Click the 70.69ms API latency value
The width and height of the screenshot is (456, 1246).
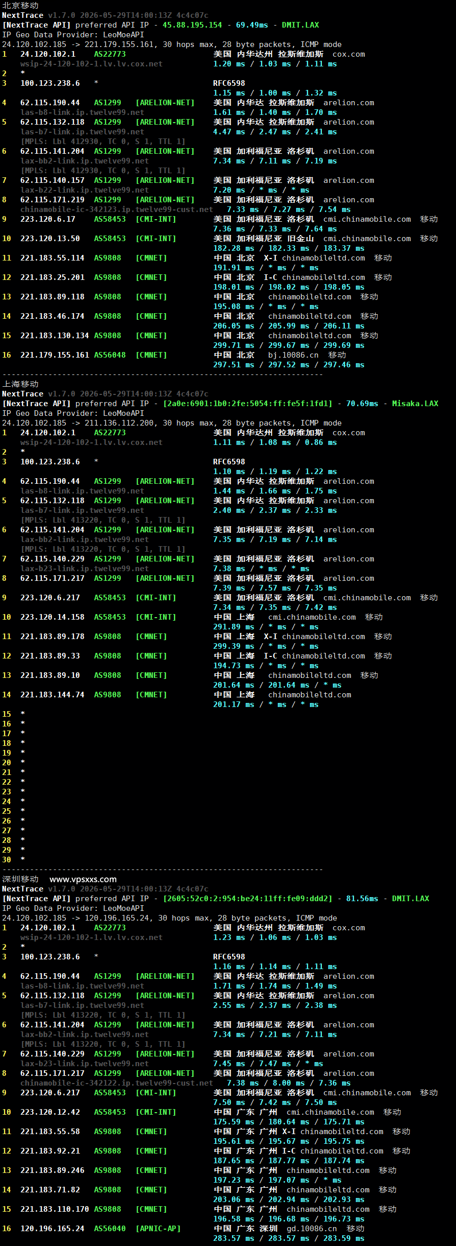(362, 403)
